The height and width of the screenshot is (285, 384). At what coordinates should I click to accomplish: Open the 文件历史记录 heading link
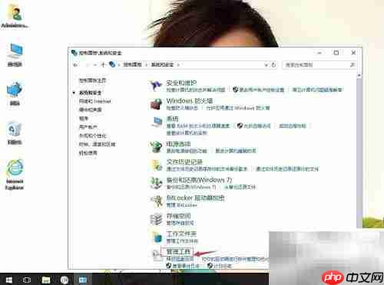tap(184, 162)
